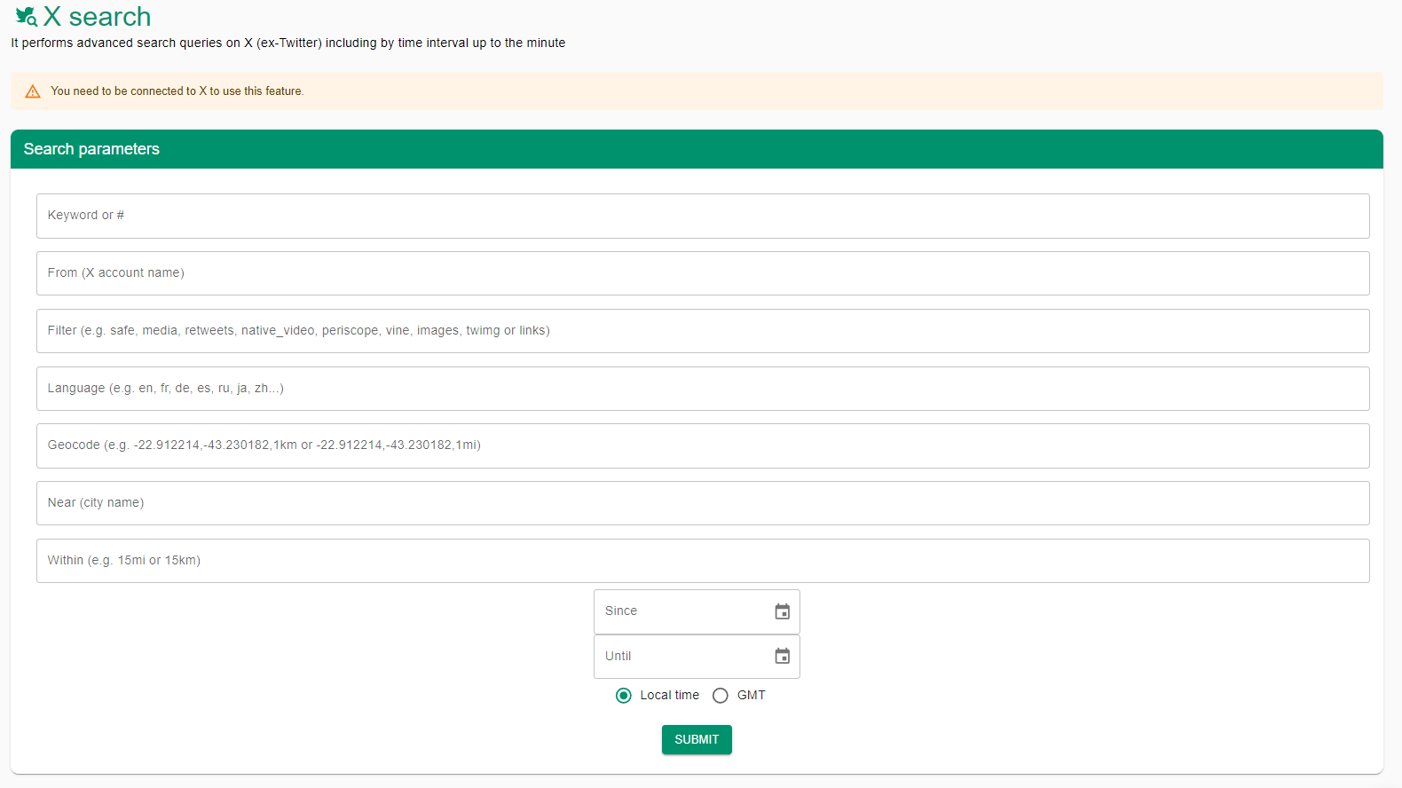Select the Local time radio button
The image size is (1402, 788).
624,696
